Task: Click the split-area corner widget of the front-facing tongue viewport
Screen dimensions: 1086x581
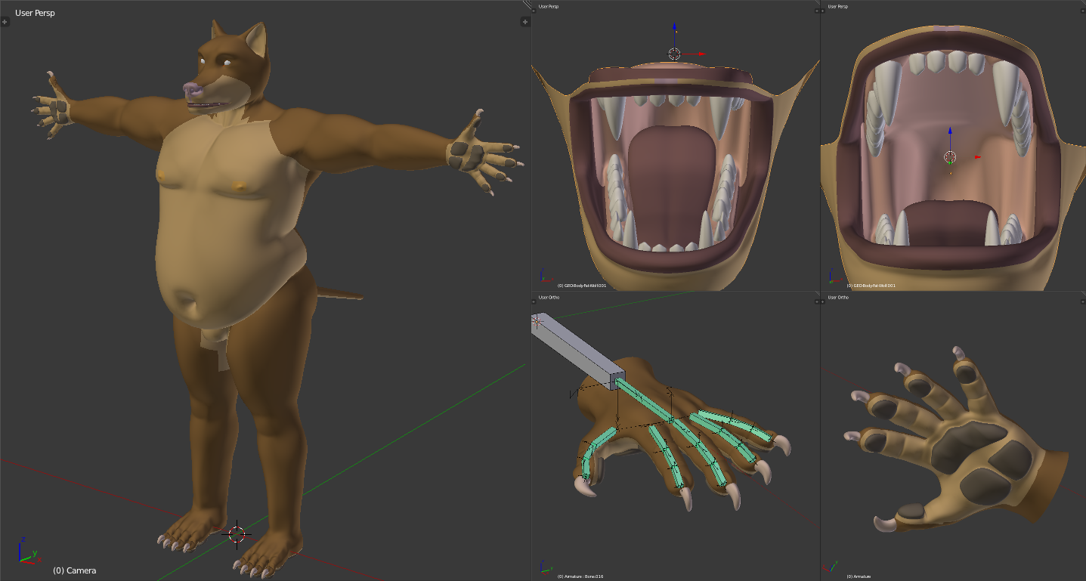Action: [x=816, y=4]
